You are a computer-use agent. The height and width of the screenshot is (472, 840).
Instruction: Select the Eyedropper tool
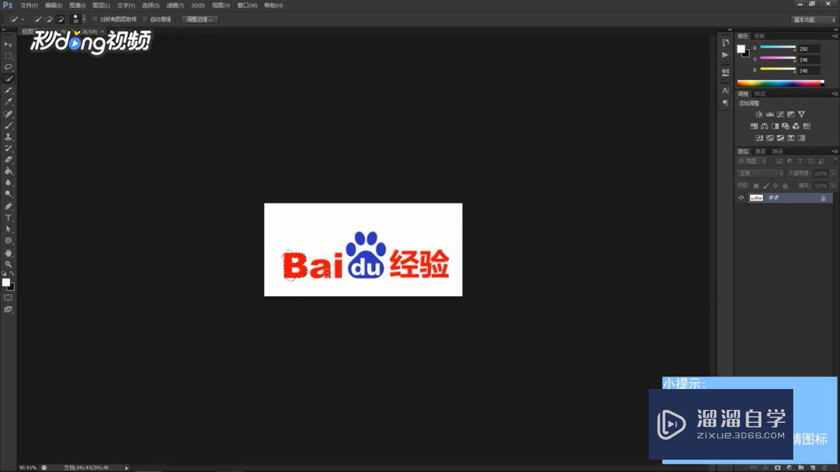coord(9,102)
